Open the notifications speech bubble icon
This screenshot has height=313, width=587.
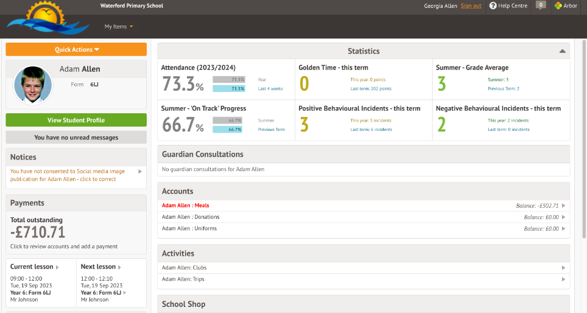tap(540, 5)
